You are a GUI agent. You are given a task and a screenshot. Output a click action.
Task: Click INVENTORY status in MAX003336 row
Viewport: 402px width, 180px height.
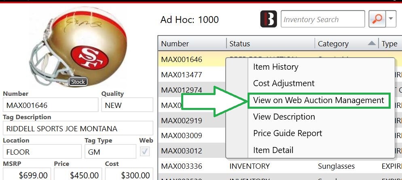pyautogui.click(x=249, y=166)
